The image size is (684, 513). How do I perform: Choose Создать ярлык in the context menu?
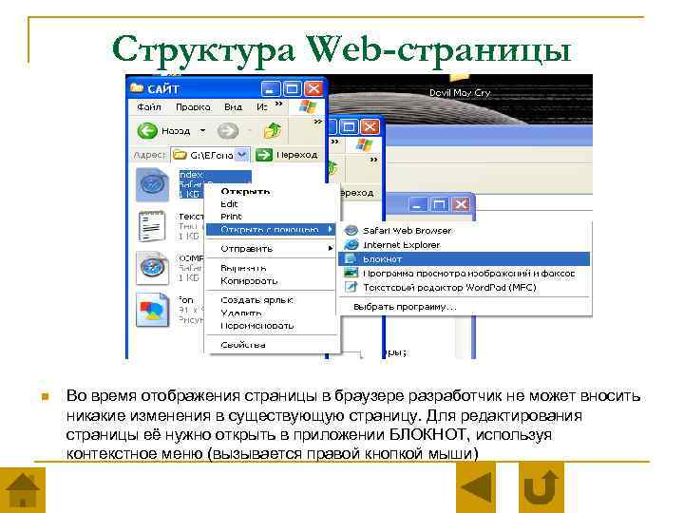tap(272, 300)
